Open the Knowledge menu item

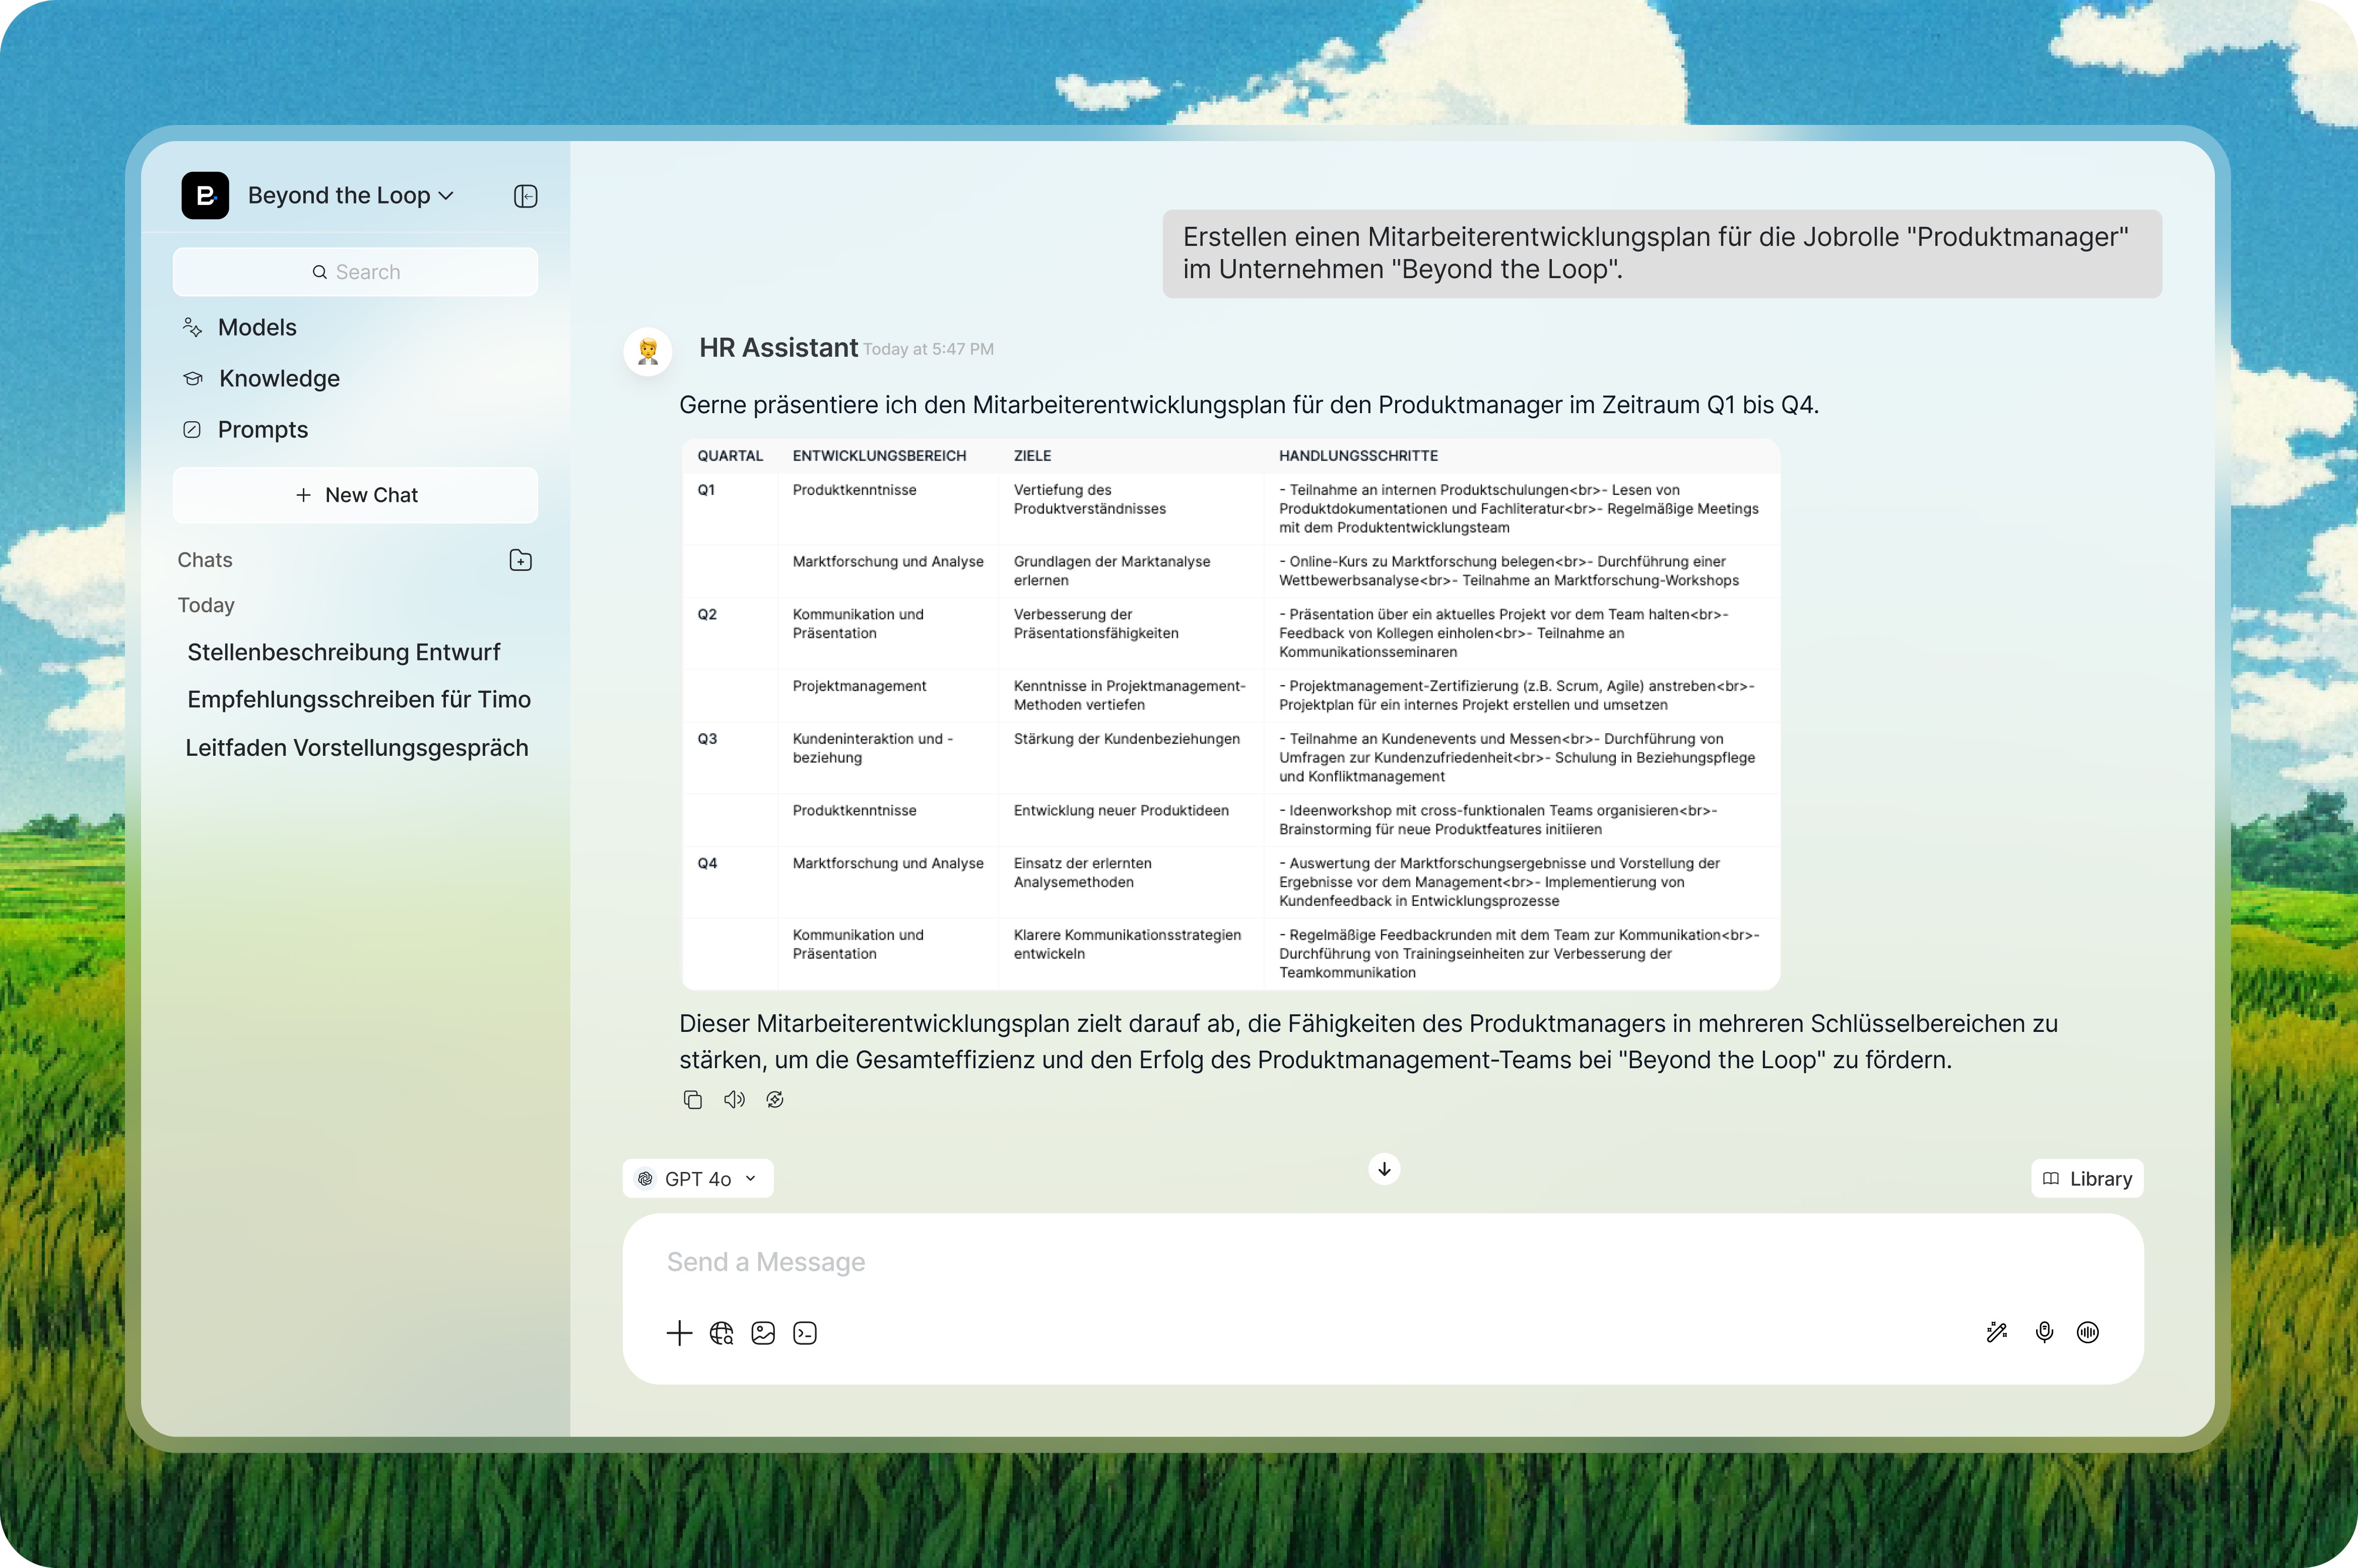pos(279,379)
